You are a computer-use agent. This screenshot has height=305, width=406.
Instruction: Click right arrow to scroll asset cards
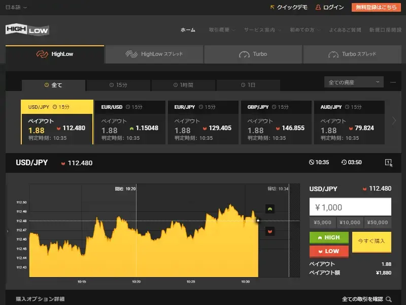[394, 121]
